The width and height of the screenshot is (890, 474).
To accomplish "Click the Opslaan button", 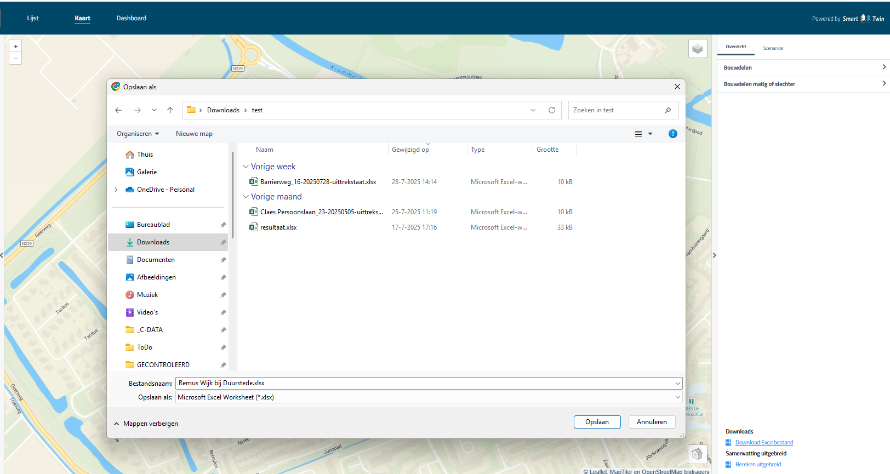I will click(597, 422).
